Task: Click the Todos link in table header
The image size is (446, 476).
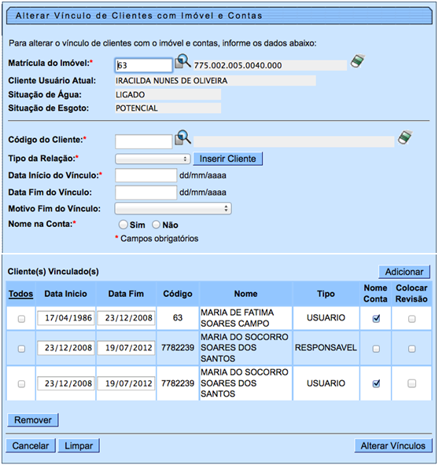Action: click(x=20, y=294)
